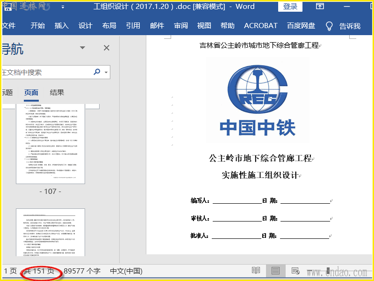Image resolution: width=374 pixels, height=281 pixels.
Task: Select the 审阅 ribbon tab
Action: coord(181,26)
